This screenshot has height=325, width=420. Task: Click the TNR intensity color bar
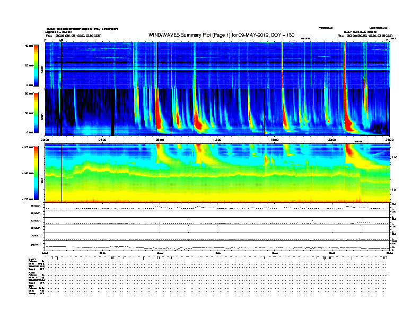(x=36, y=173)
